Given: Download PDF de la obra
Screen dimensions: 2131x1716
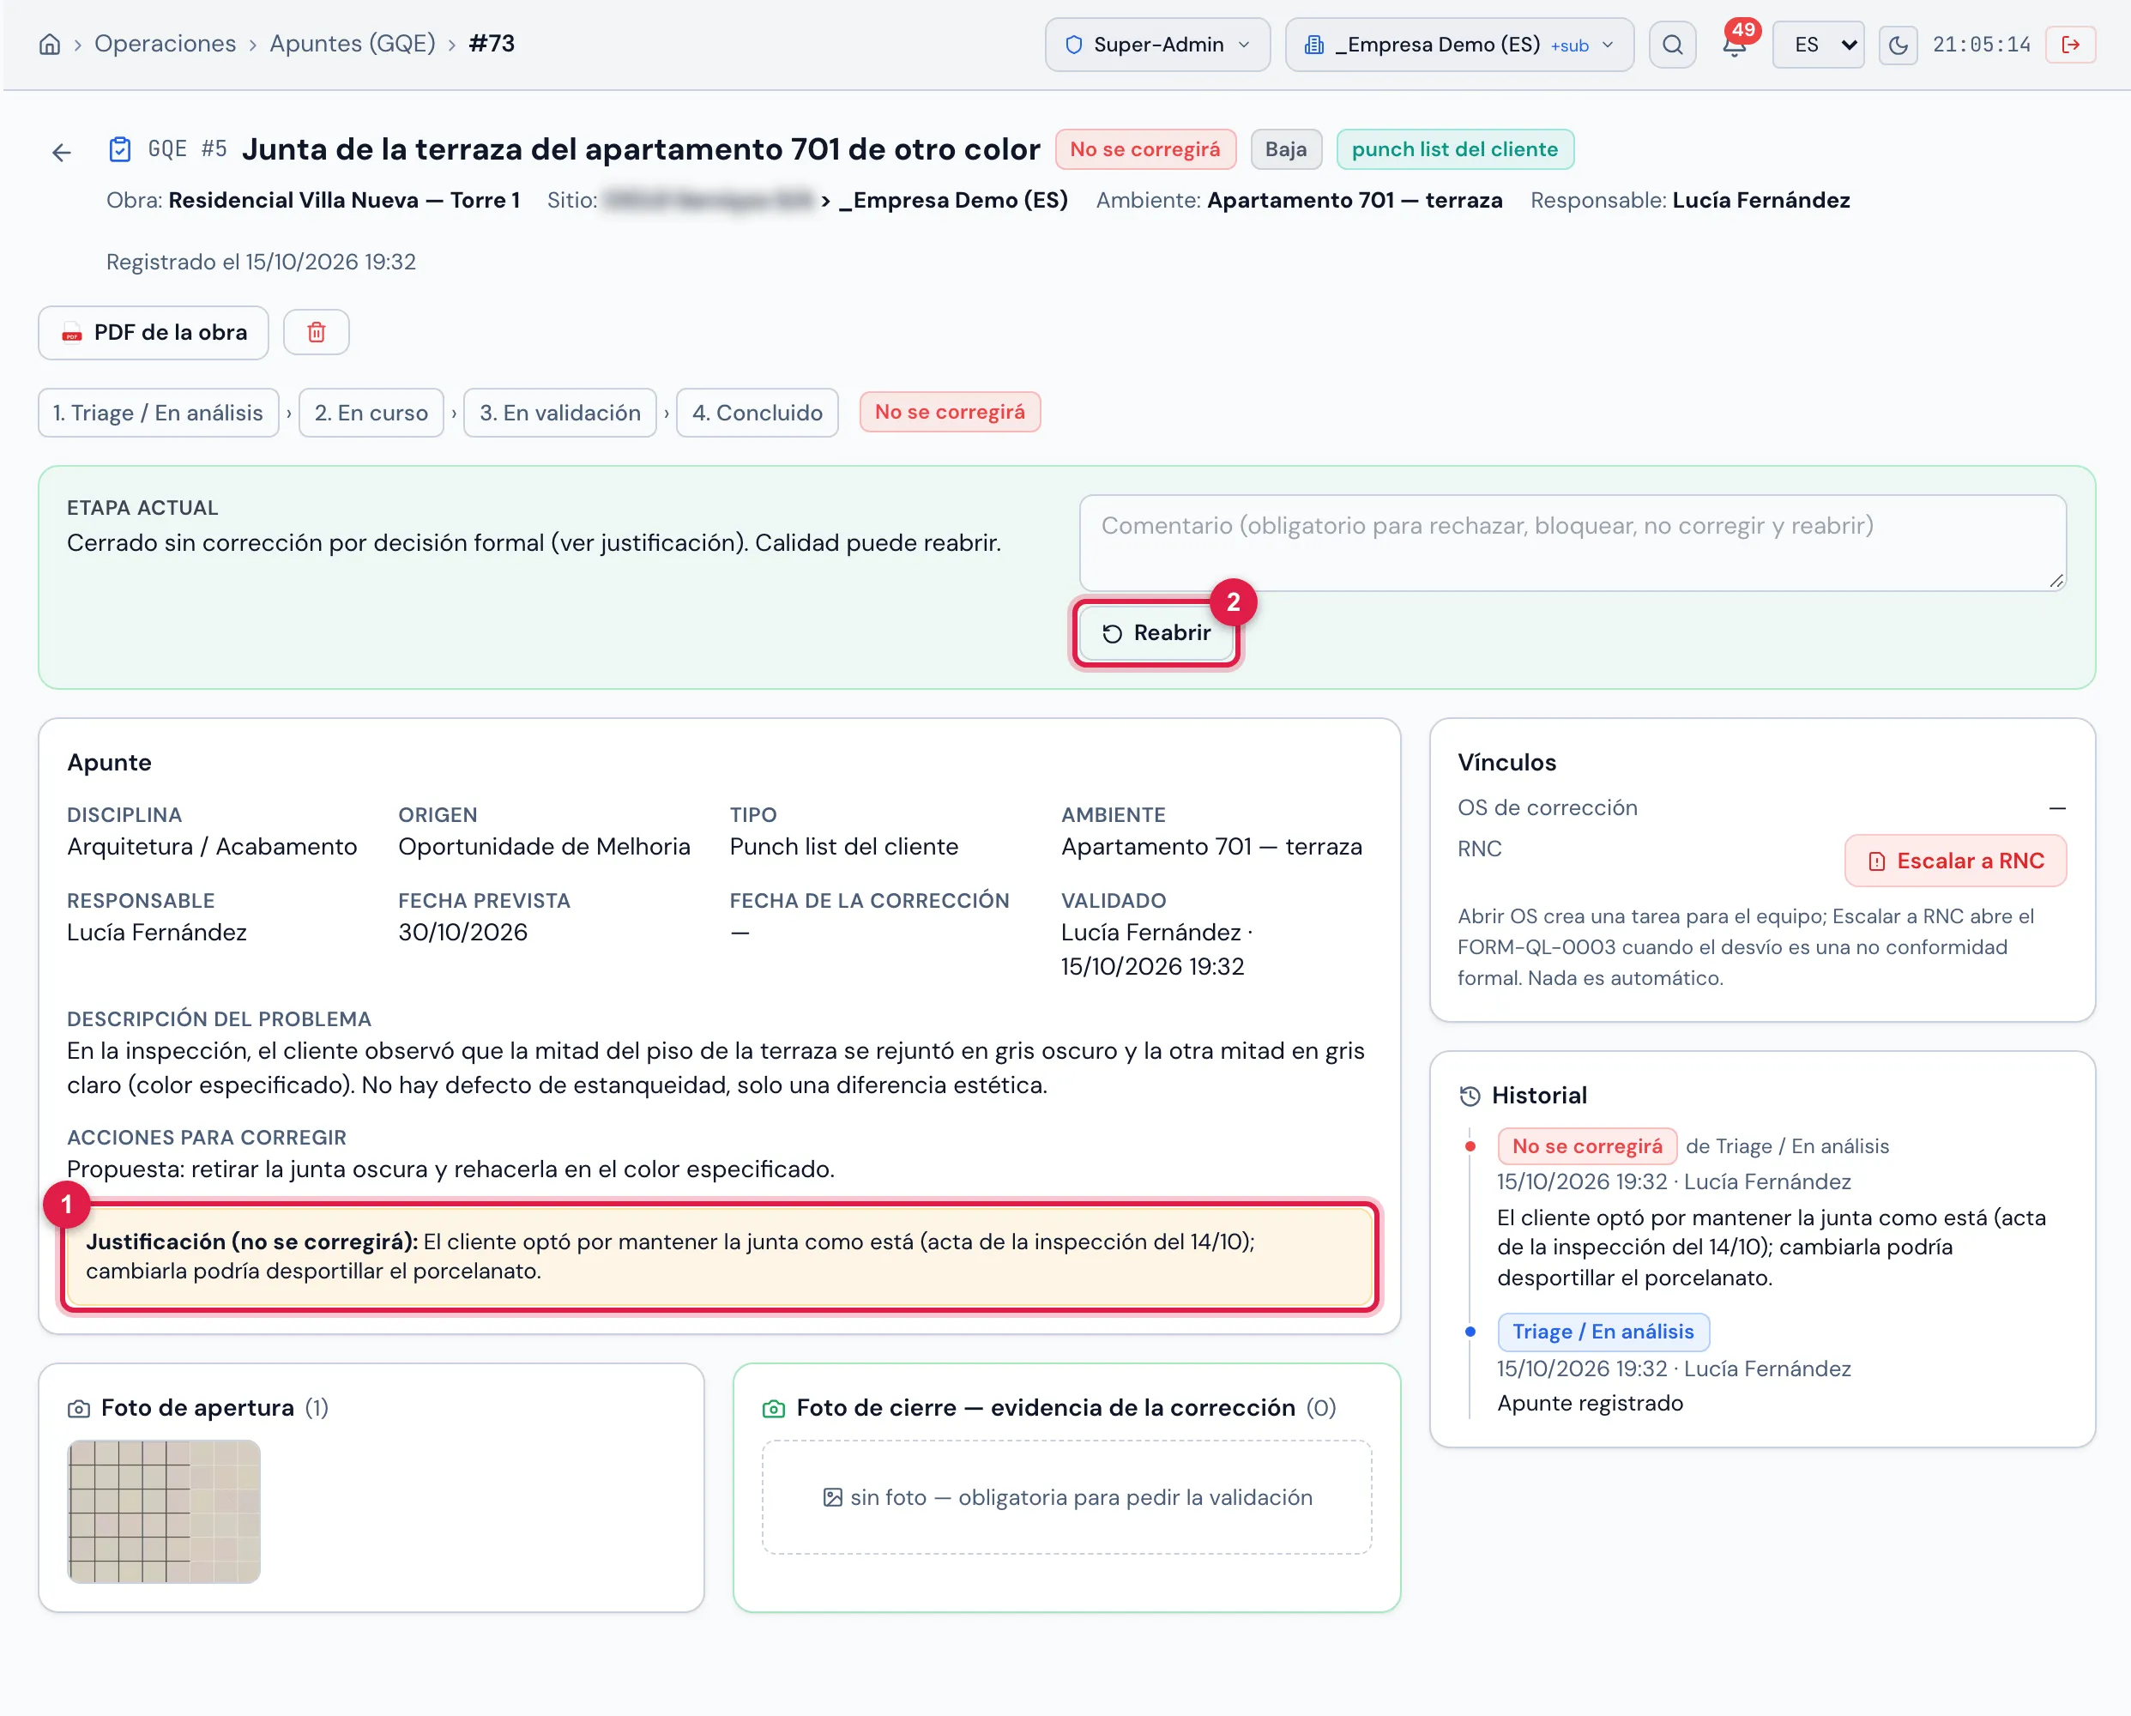Looking at the screenshot, I should coord(154,332).
